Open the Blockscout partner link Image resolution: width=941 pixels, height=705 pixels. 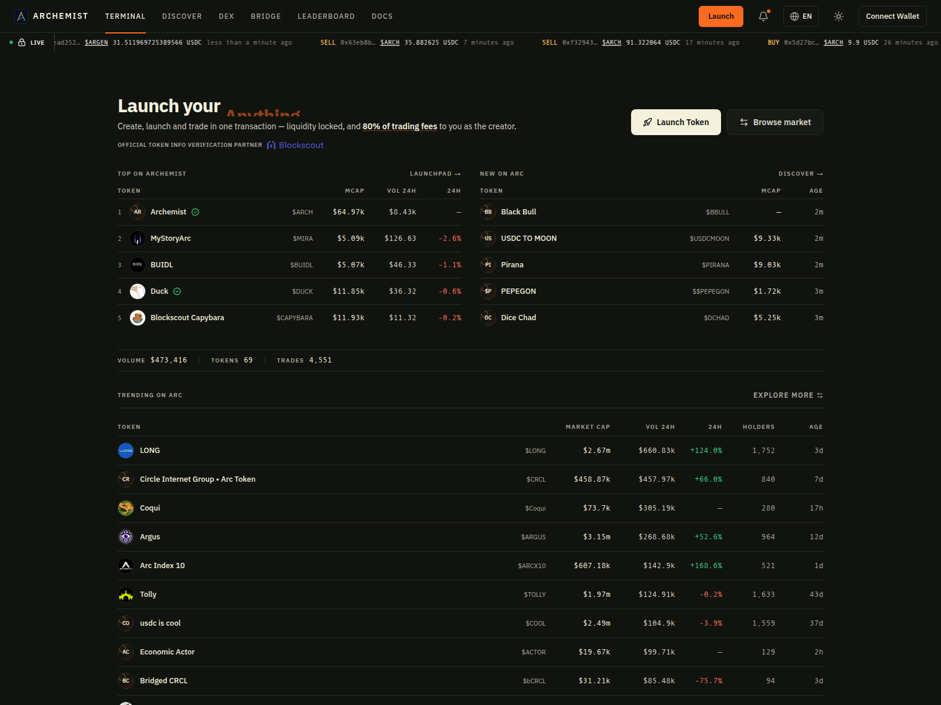(295, 145)
